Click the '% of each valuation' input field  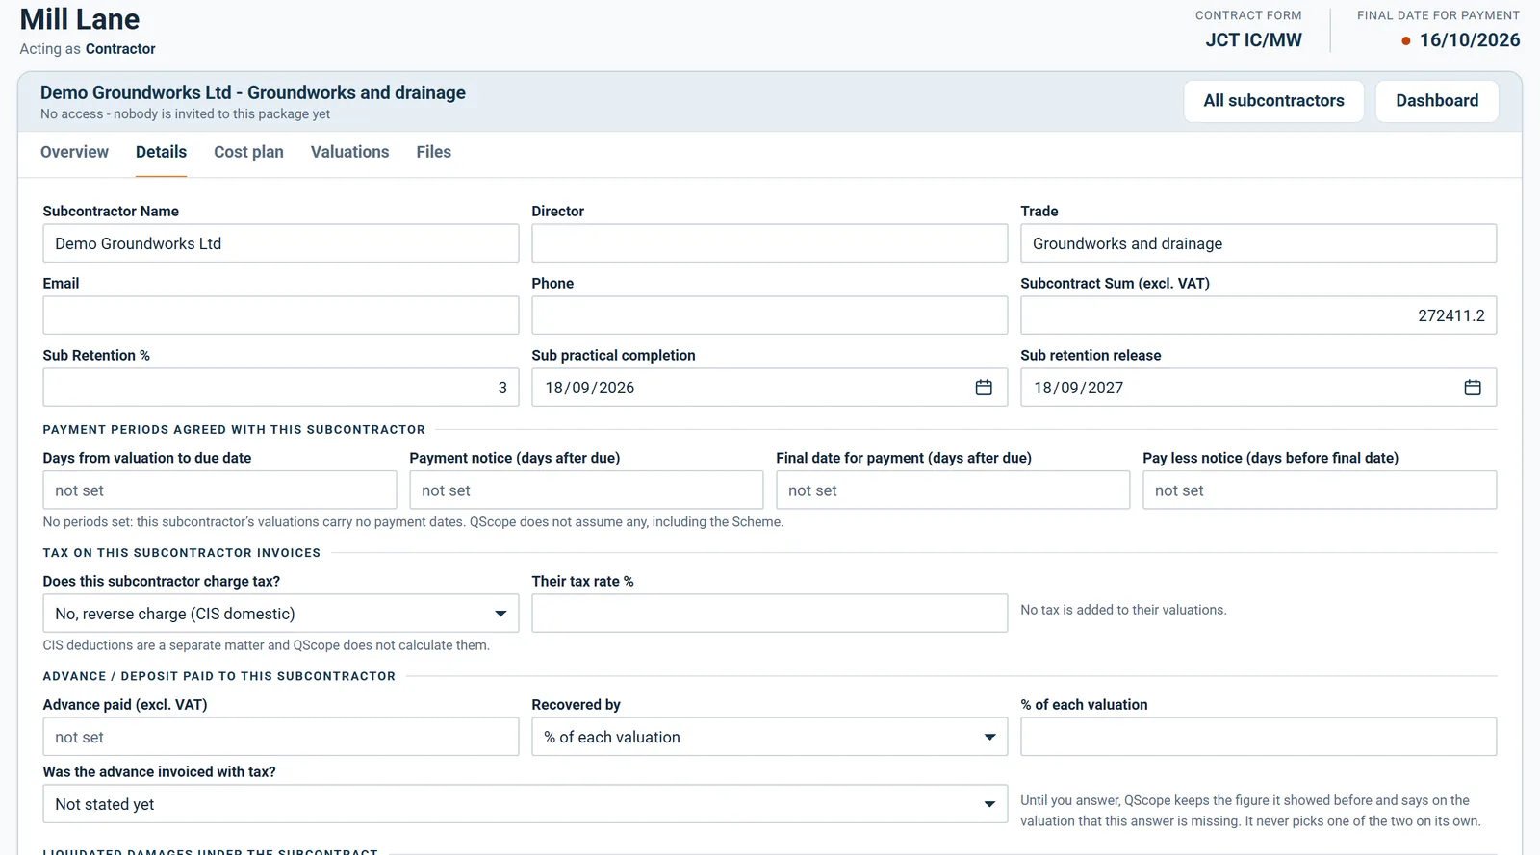1259,737
